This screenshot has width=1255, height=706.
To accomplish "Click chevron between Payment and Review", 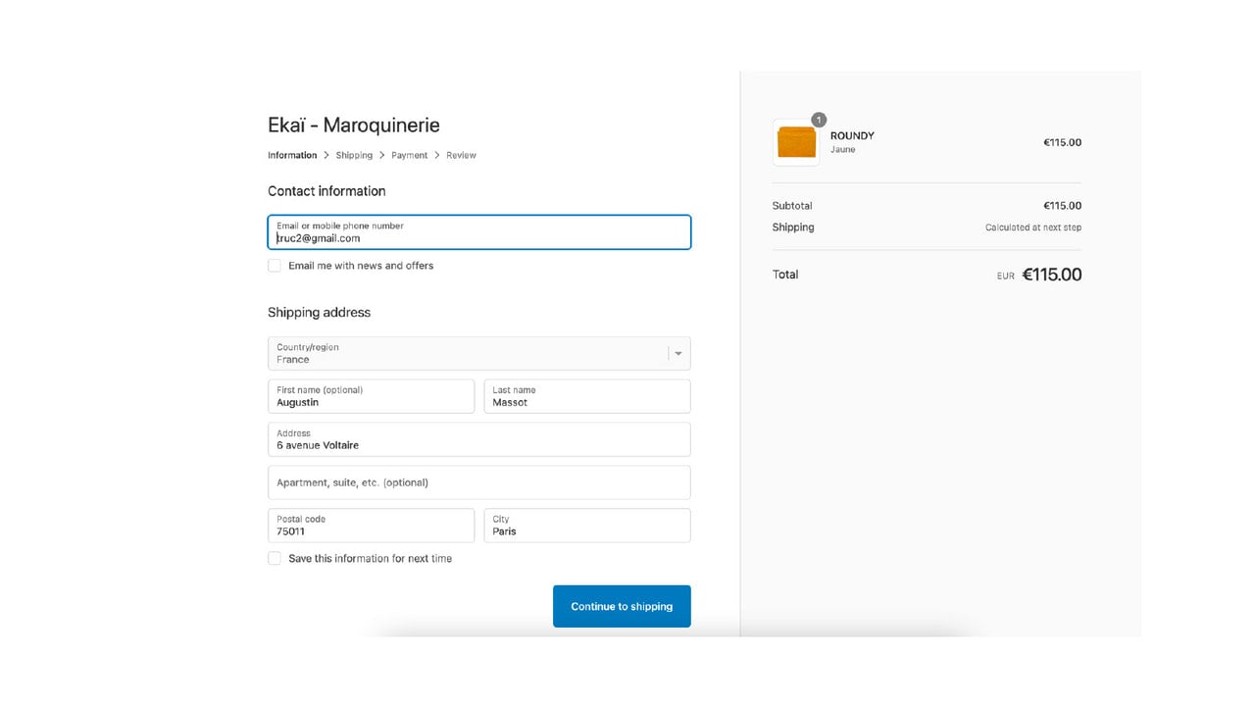I will click(x=437, y=155).
